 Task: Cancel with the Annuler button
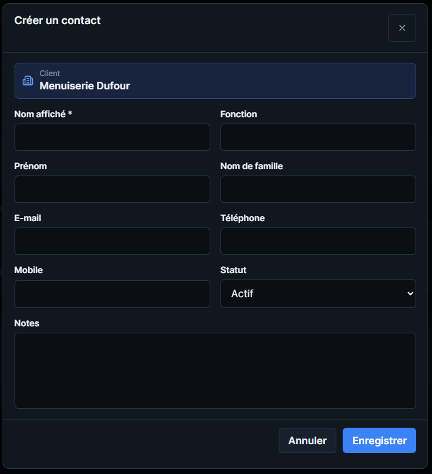click(307, 440)
